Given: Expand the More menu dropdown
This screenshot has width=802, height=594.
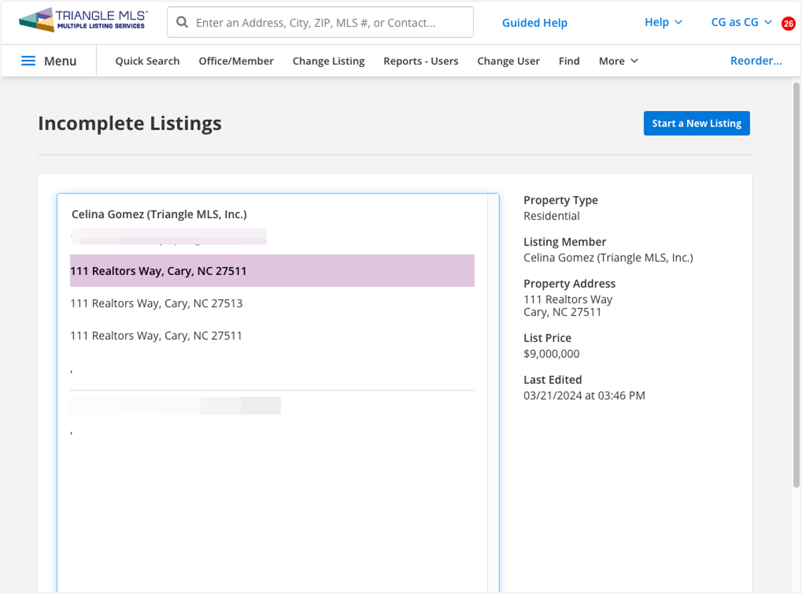Looking at the screenshot, I should click(x=618, y=61).
